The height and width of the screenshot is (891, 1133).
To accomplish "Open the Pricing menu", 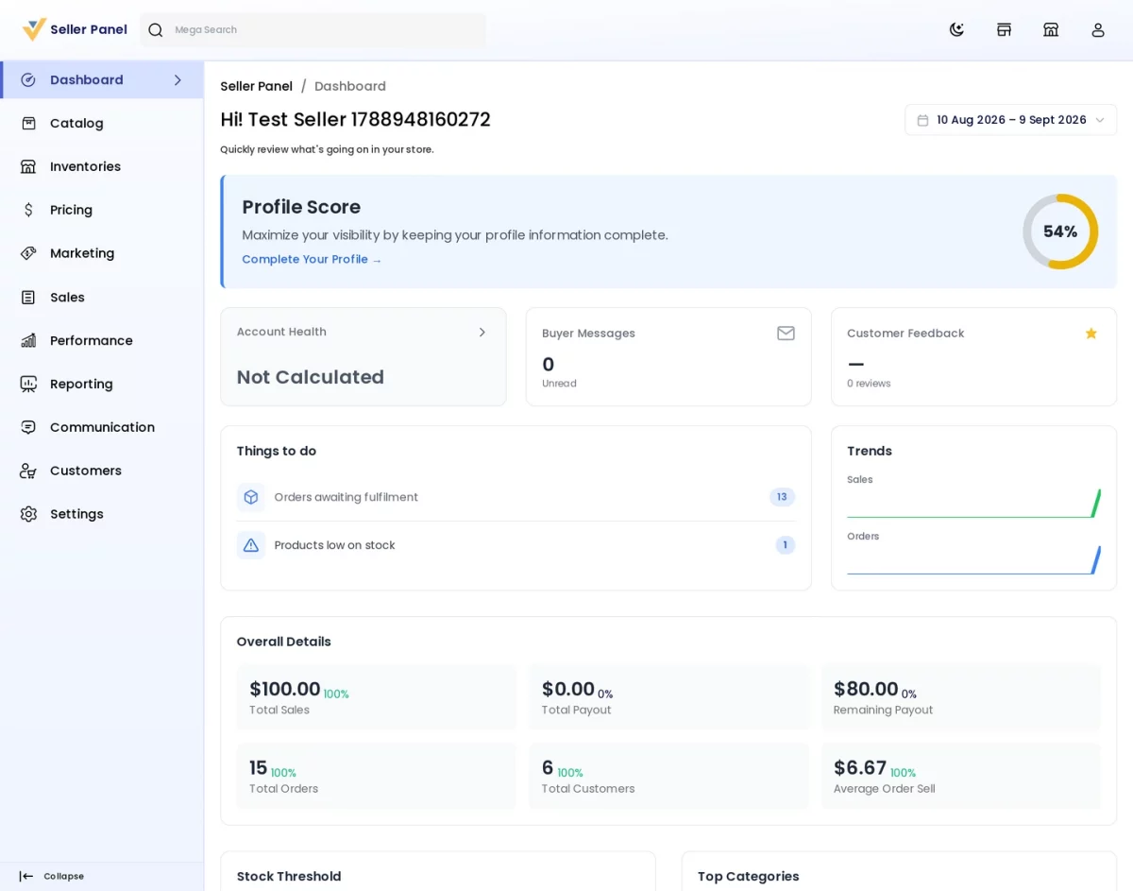I will coord(102,211).
